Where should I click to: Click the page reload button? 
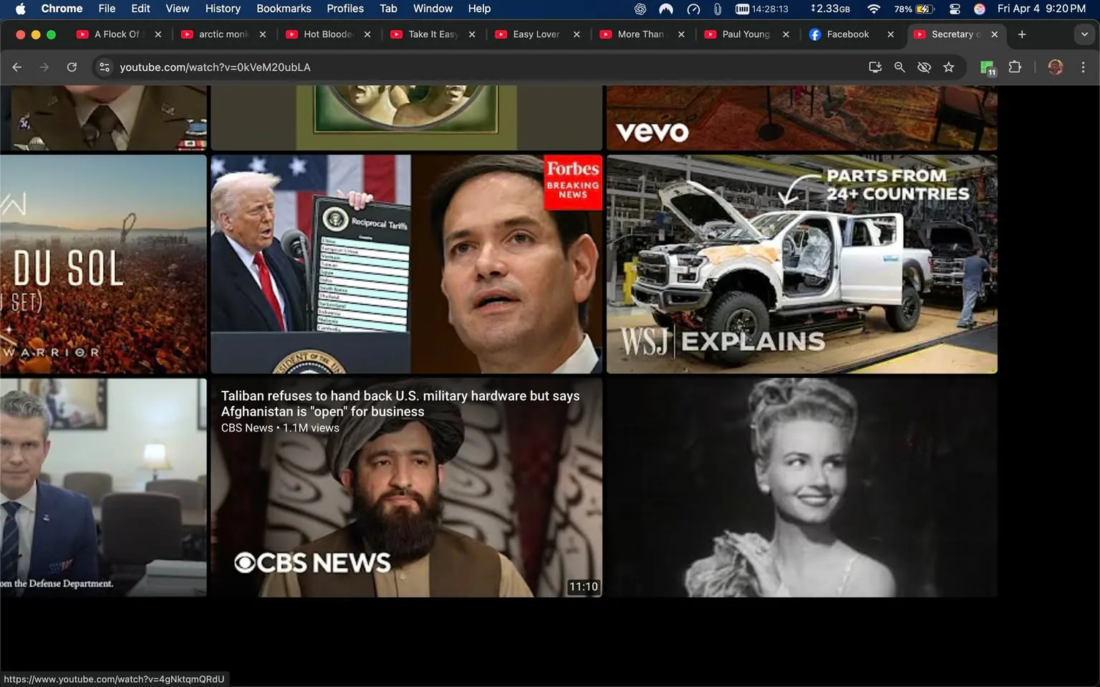click(x=72, y=67)
